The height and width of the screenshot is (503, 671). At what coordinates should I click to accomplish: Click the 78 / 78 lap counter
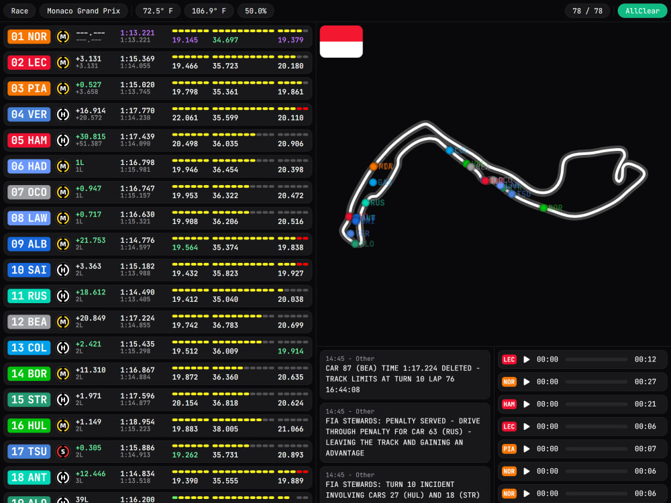(588, 11)
